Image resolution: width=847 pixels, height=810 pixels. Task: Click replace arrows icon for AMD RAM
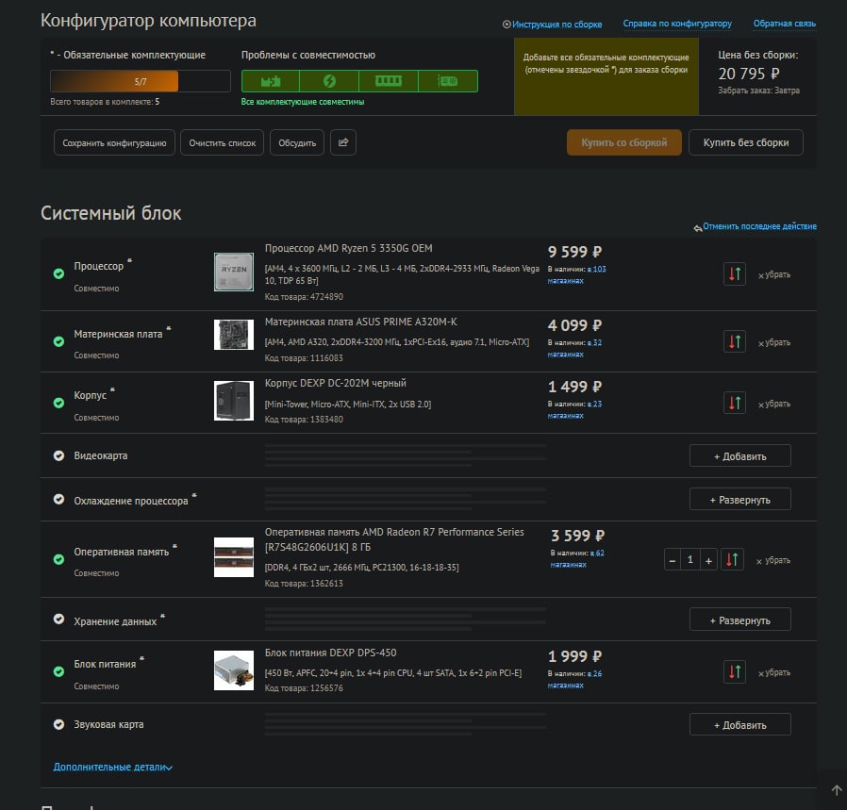(x=732, y=559)
